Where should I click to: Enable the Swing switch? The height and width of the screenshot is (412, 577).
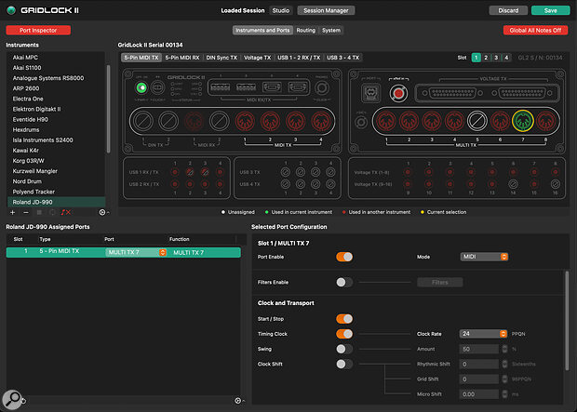(x=344, y=349)
